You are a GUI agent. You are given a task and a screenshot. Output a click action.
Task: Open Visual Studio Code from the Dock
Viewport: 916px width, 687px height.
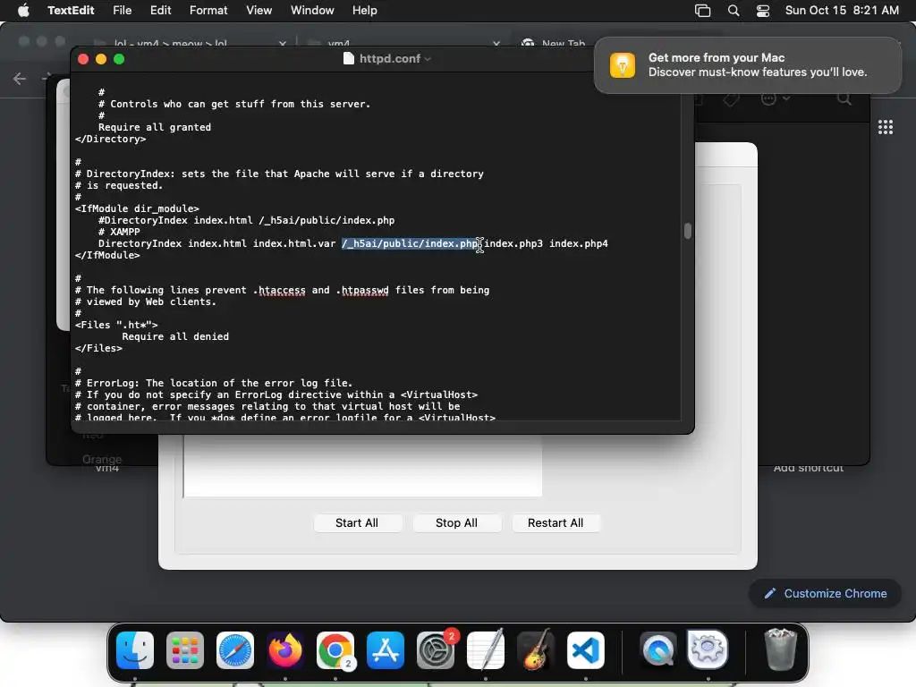point(586,649)
